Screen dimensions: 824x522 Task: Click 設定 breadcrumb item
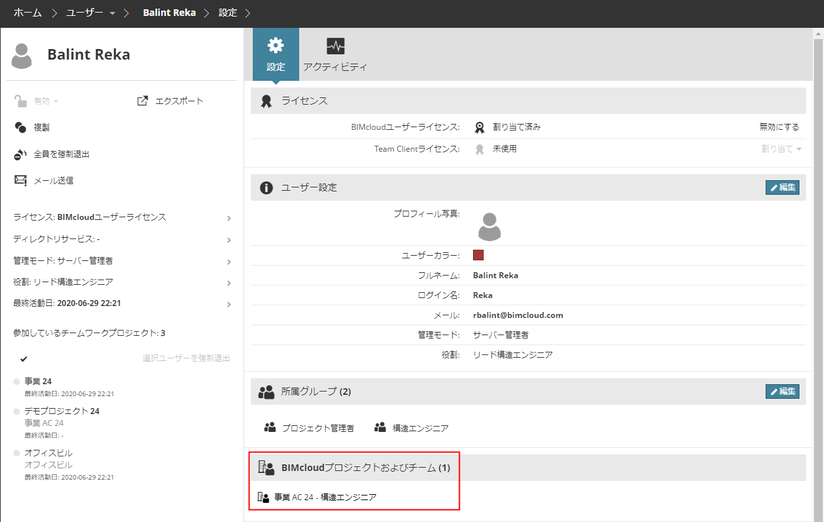point(228,13)
